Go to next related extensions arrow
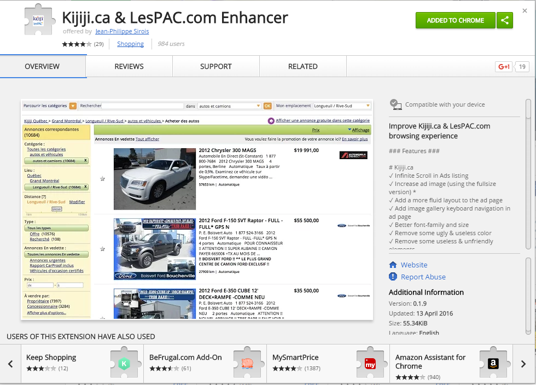536x385 pixels. [x=523, y=364]
